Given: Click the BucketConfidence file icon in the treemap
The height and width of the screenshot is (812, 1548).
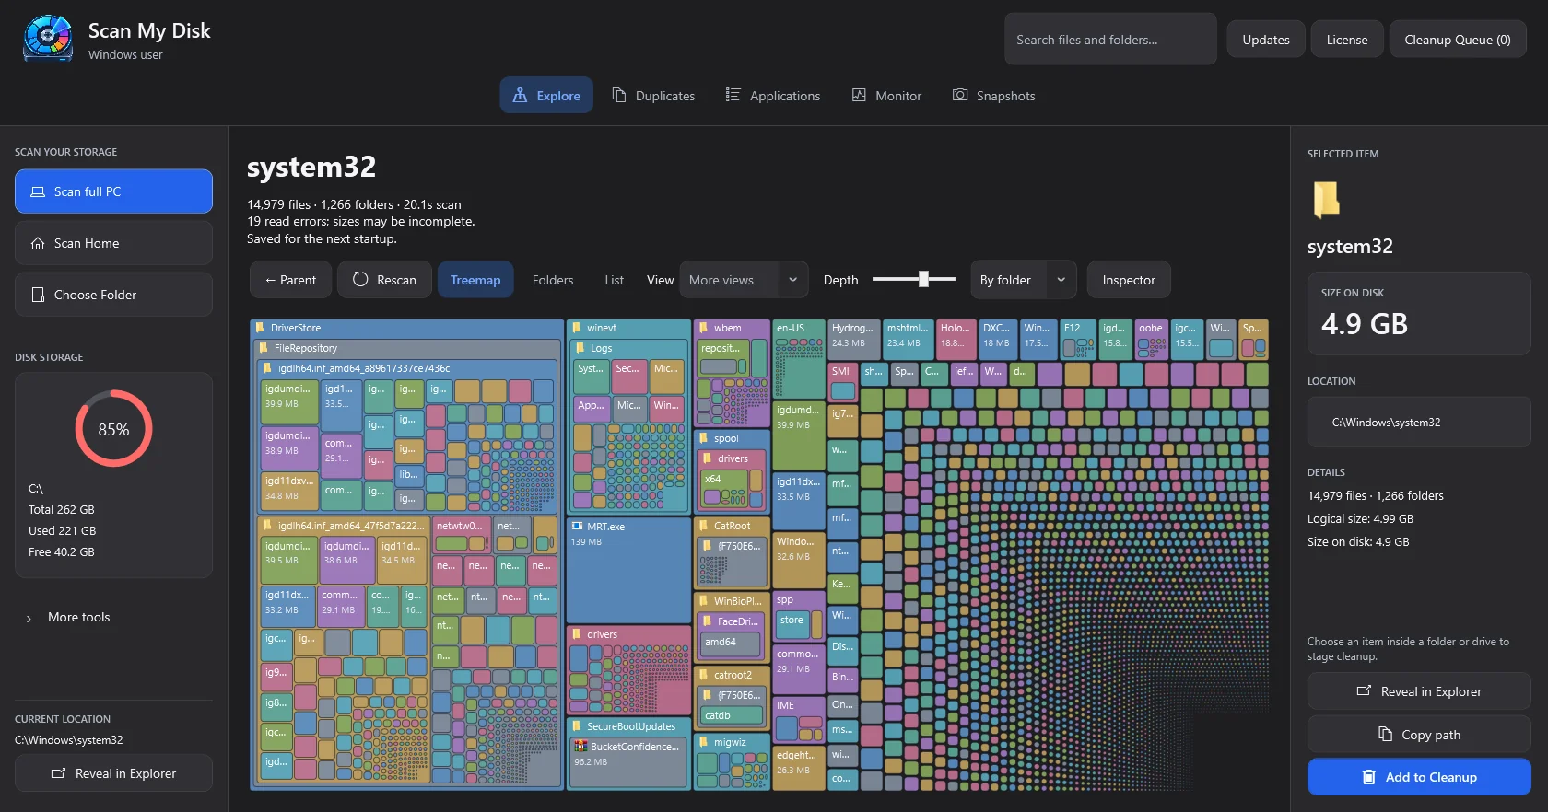Looking at the screenshot, I should click(580, 747).
